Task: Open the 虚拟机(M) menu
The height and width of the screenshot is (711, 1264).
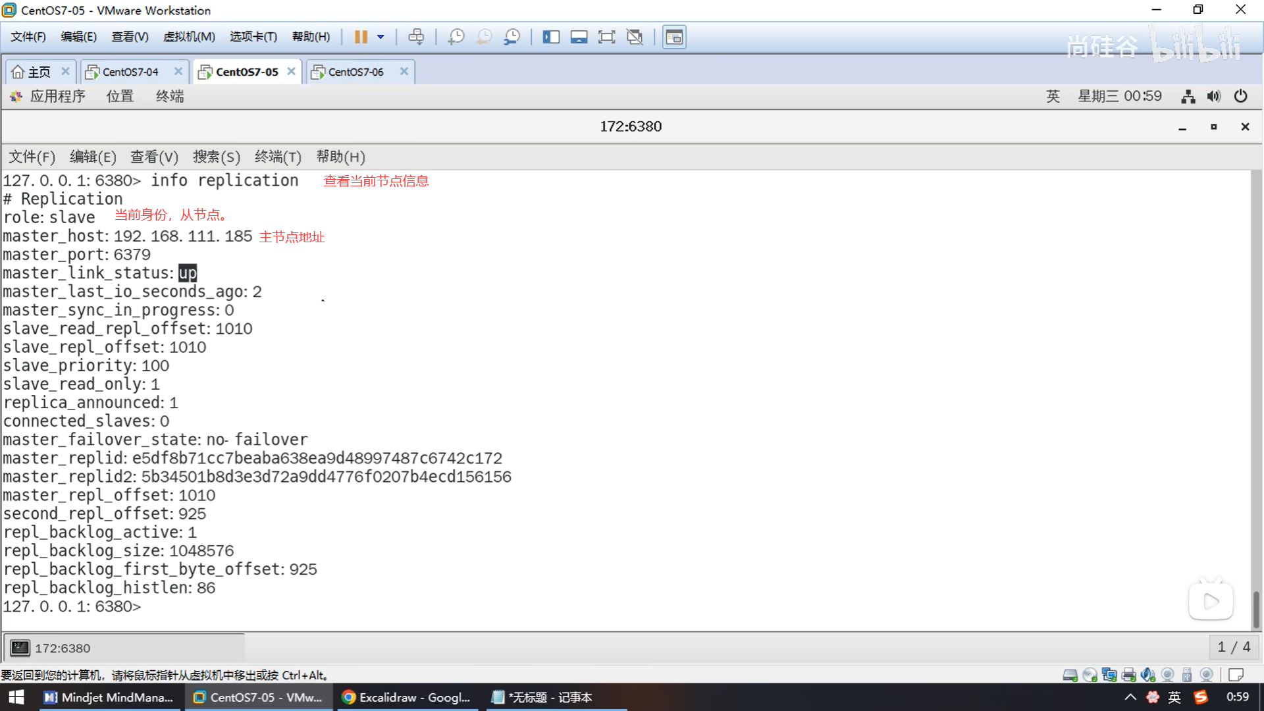Action: 189,37
